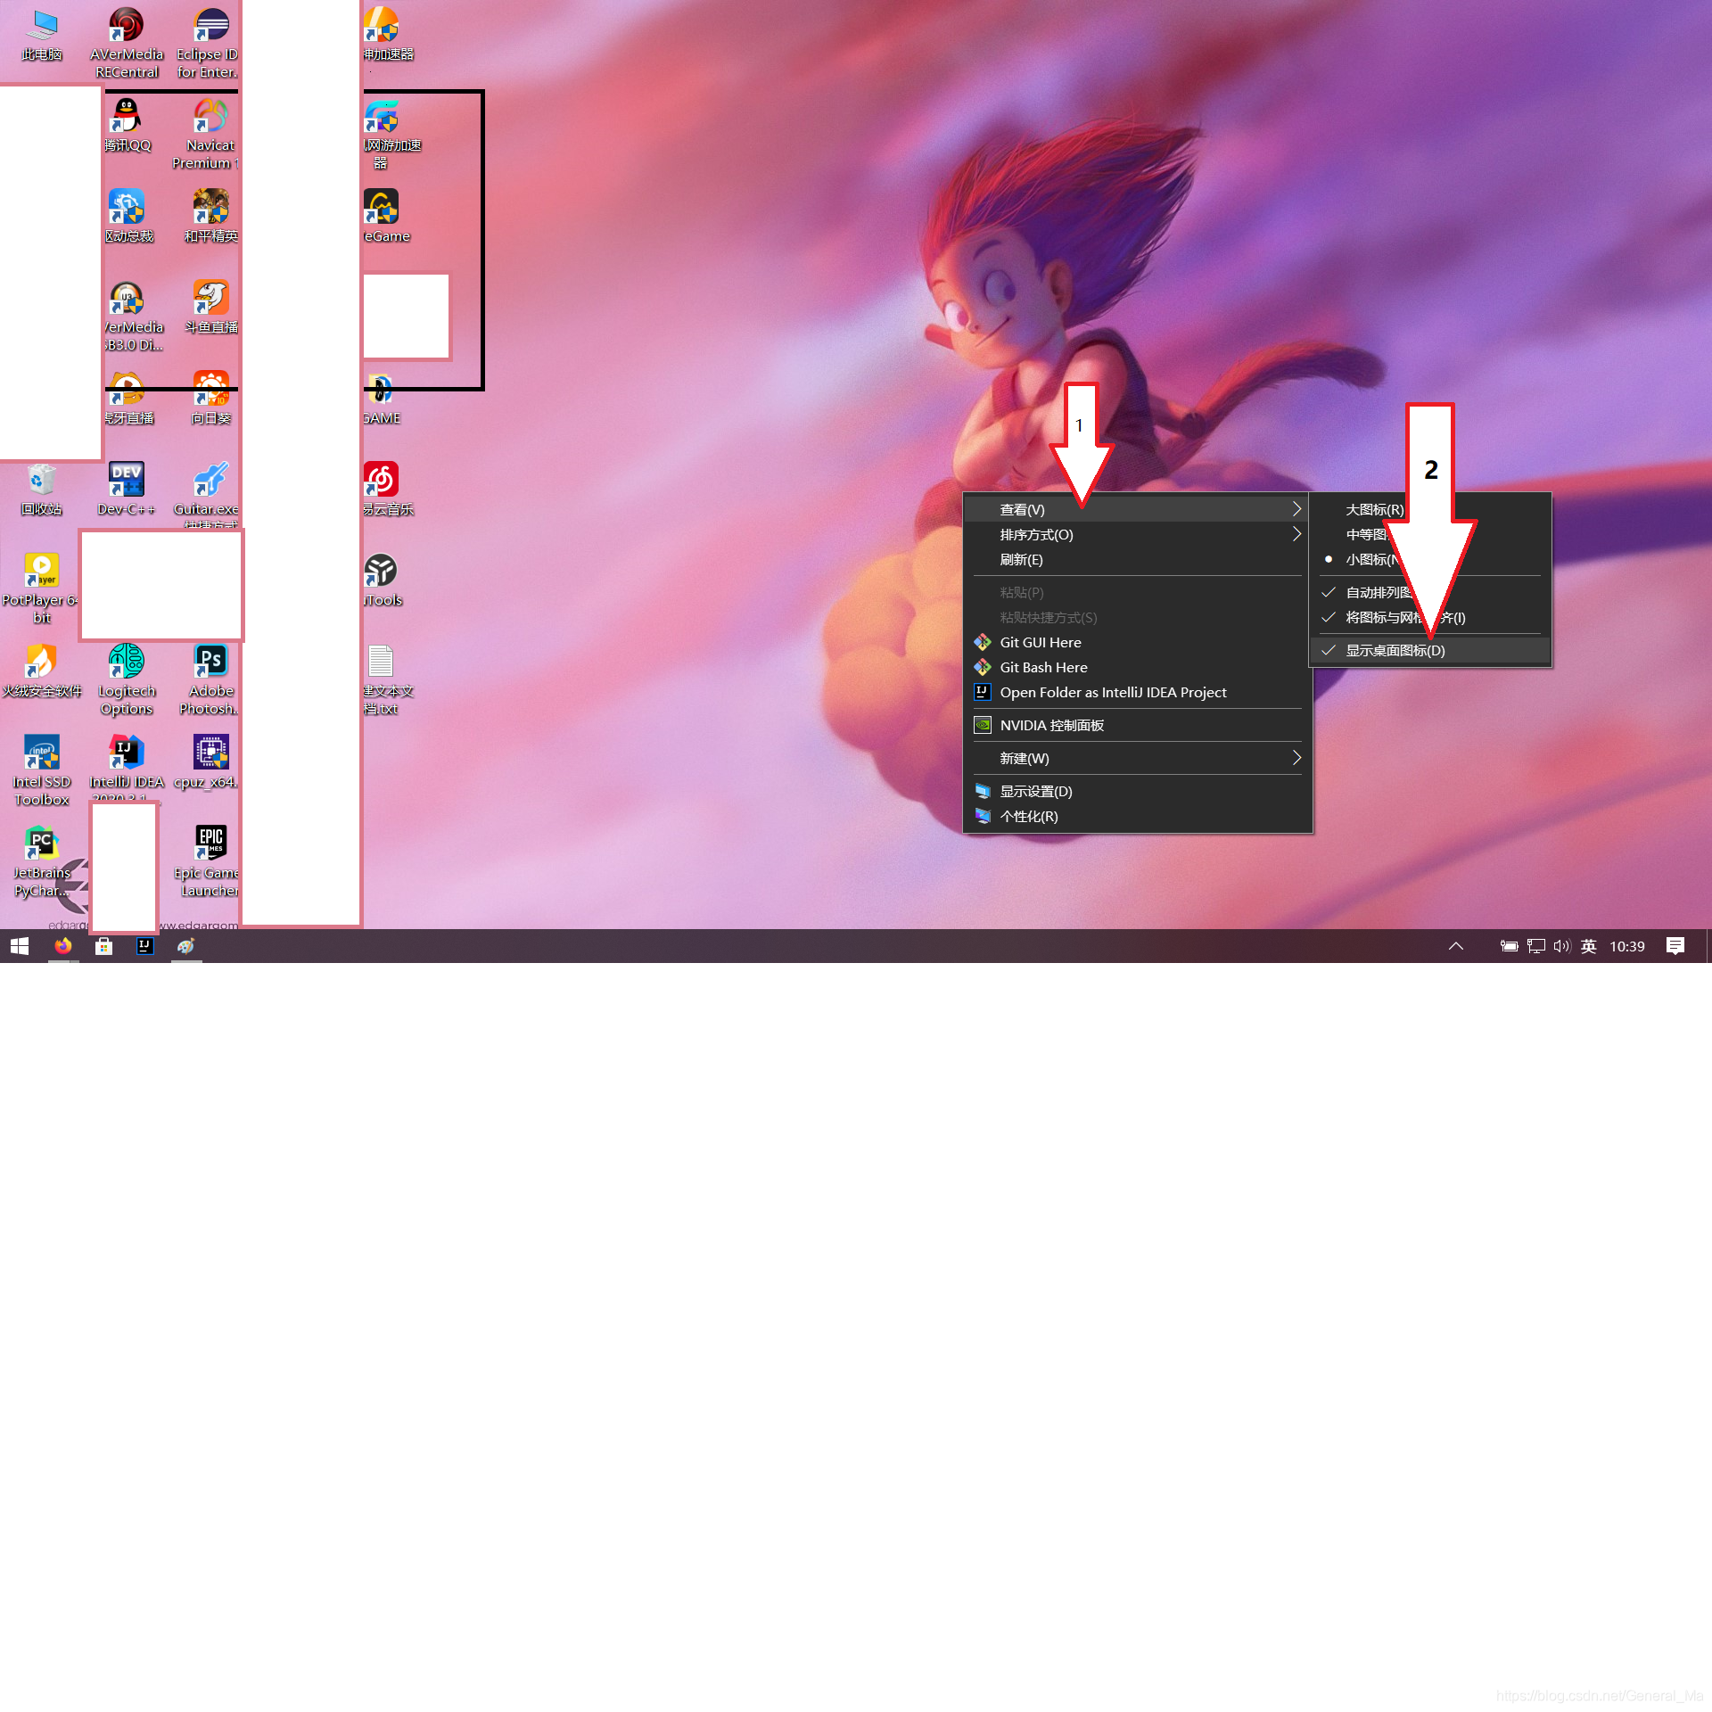Viewport: 1712px width, 1712px height.
Task: Open NVIDIA 控制面板 menu entry
Action: 1051,725
